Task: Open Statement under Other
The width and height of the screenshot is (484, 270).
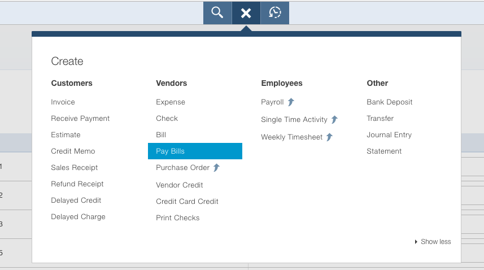Action: click(384, 151)
